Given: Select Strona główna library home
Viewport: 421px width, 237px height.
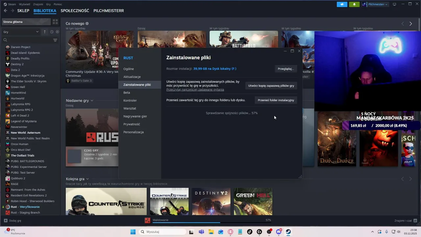Looking at the screenshot, I should point(26,22).
